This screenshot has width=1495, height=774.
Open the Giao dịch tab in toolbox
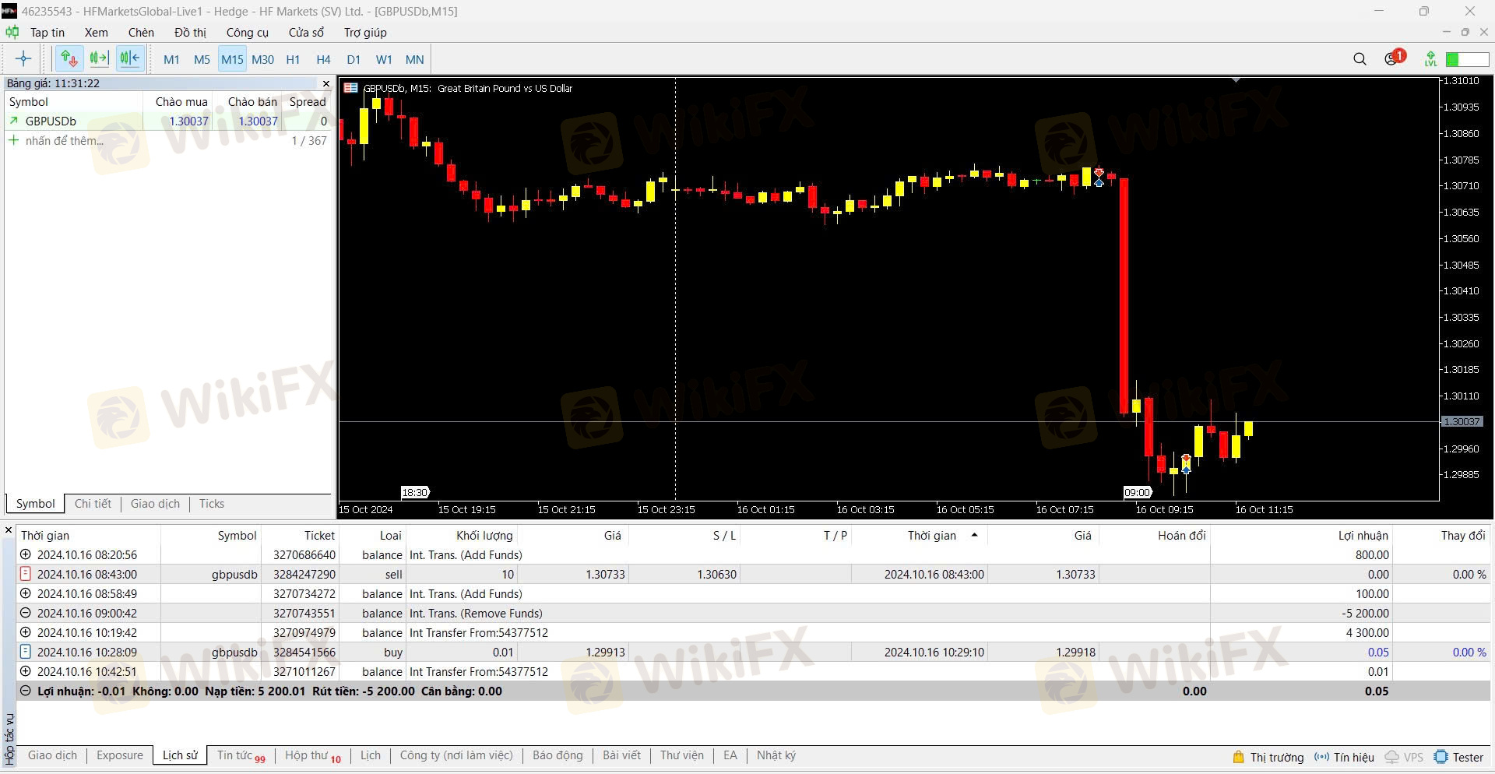[x=52, y=755]
